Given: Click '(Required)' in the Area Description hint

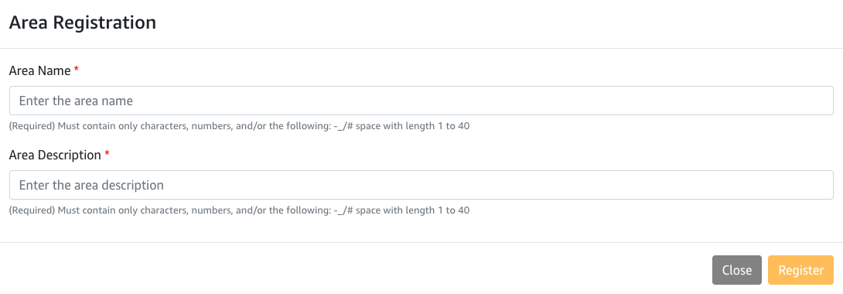Looking at the screenshot, I should [32, 210].
